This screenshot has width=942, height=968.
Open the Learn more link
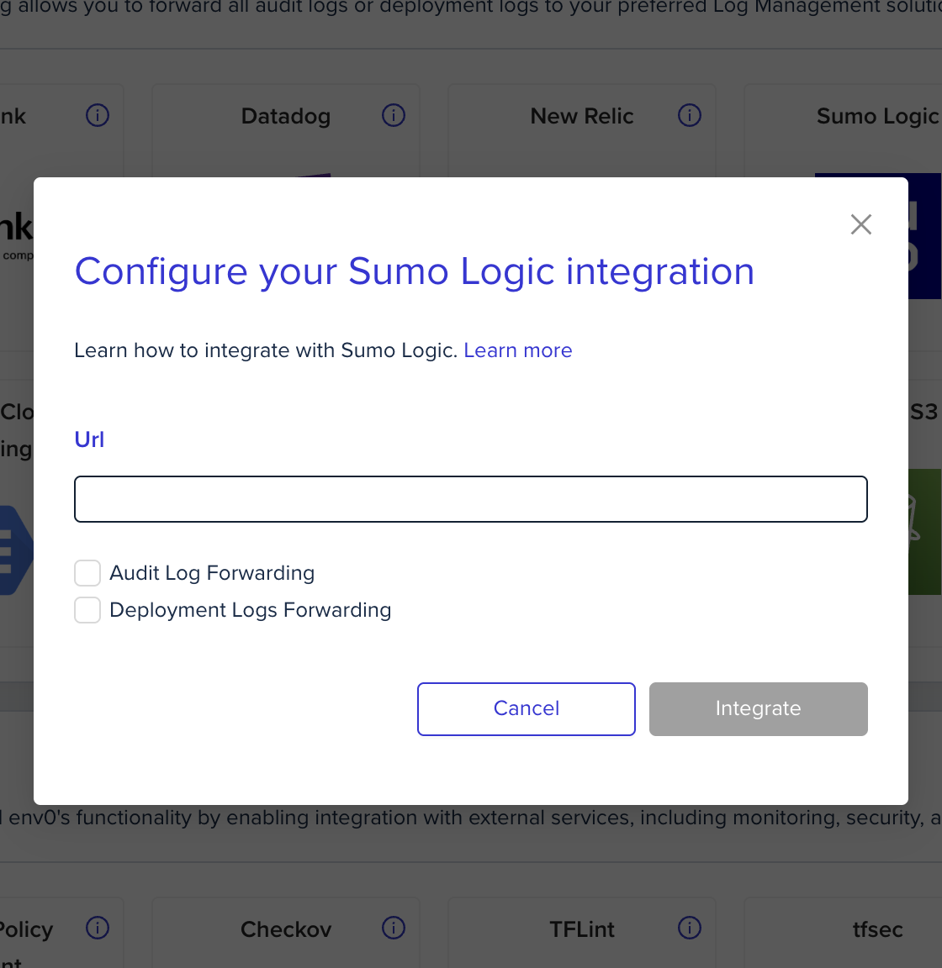tap(518, 350)
